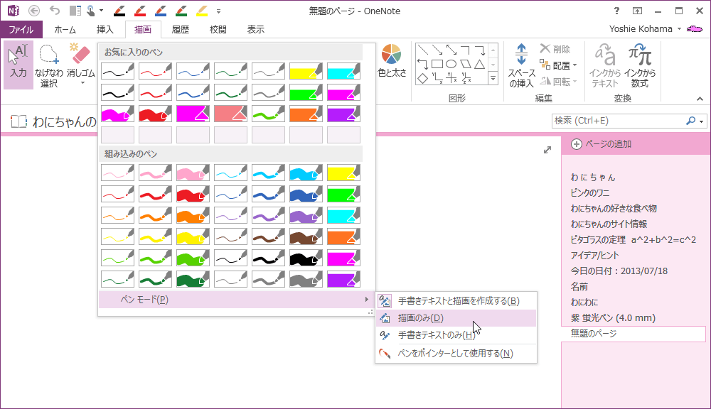Image resolution: width=711 pixels, height=409 pixels.
Task: Switch to the ホーム tab
Action: click(x=65, y=29)
